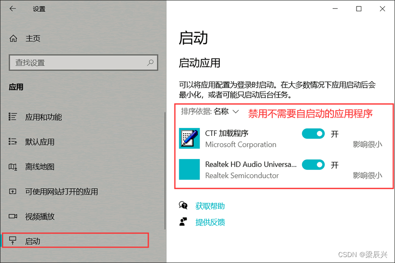Focus the 查找设置 search box
This screenshot has height=263, width=395.
coord(83,63)
